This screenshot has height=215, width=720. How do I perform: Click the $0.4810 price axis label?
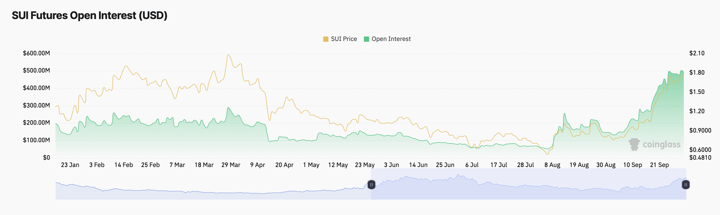click(700, 158)
